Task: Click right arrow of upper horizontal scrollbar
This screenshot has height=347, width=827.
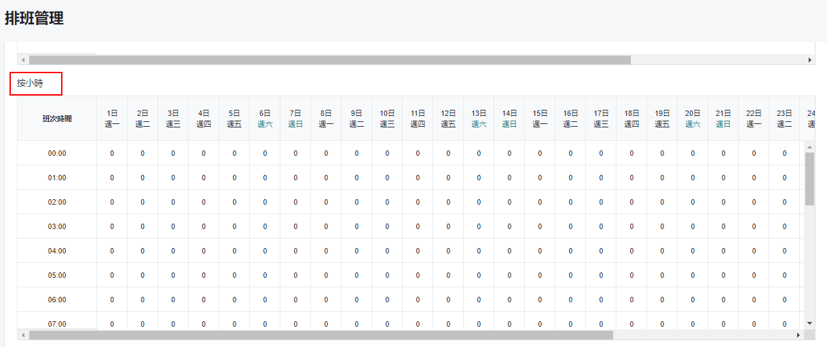Action: click(809, 60)
